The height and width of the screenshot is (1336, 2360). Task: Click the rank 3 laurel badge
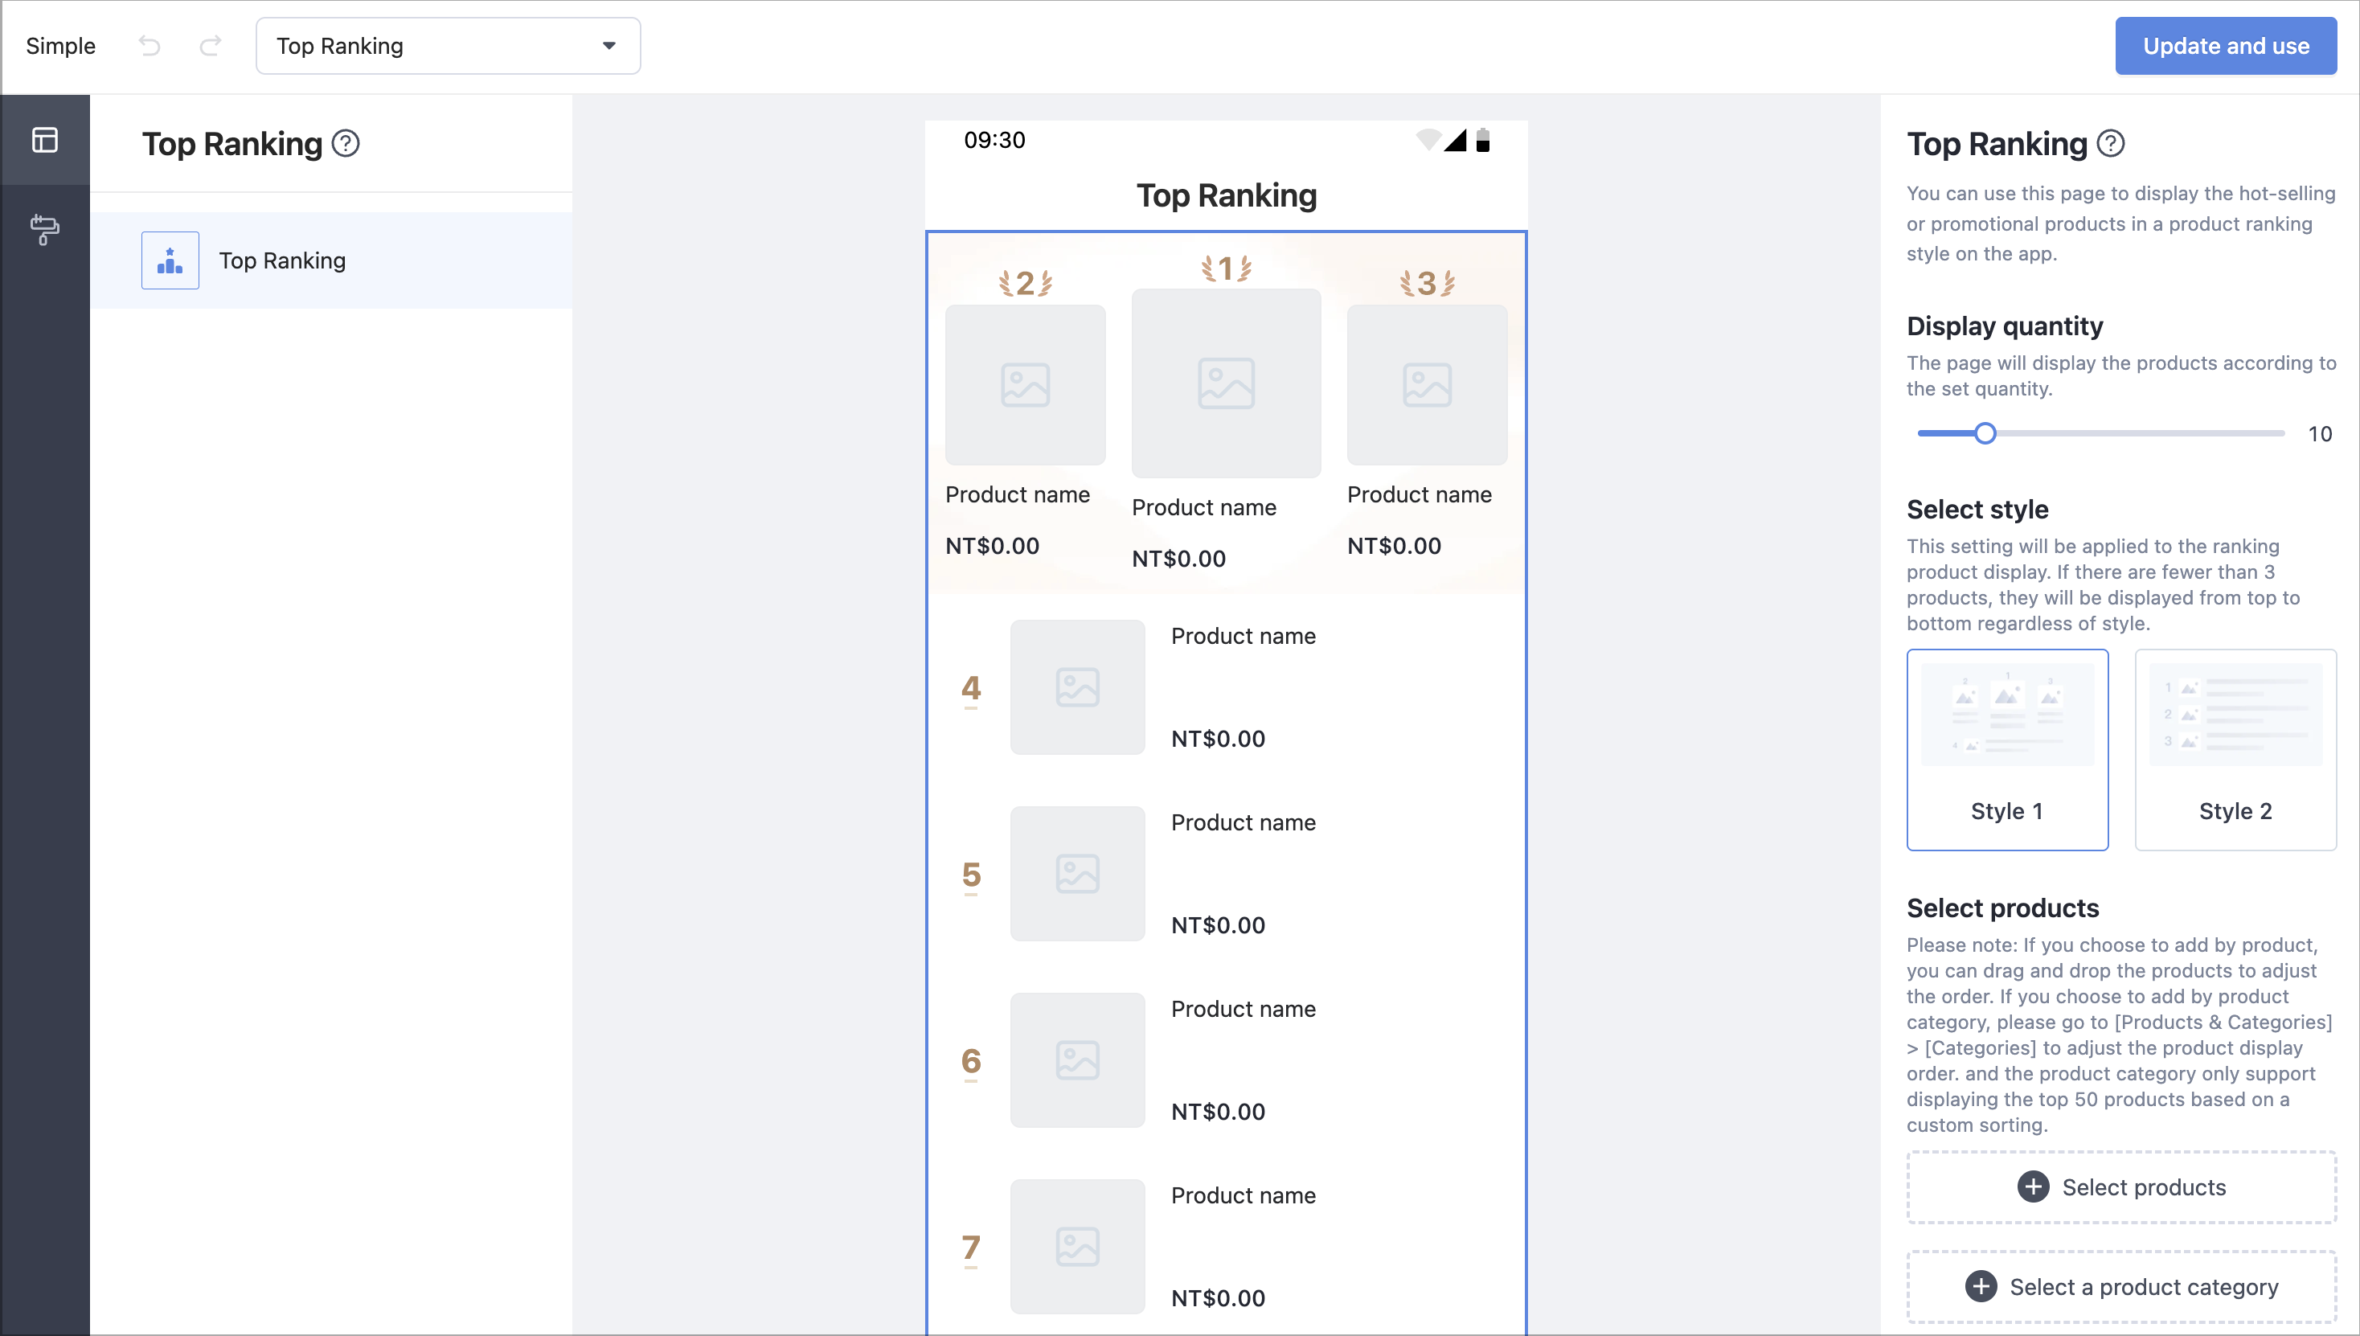(x=1427, y=284)
